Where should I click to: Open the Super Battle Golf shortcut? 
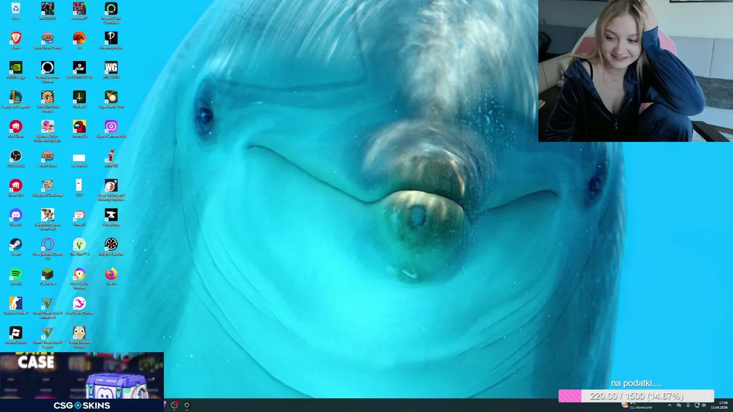click(x=111, y=100)
